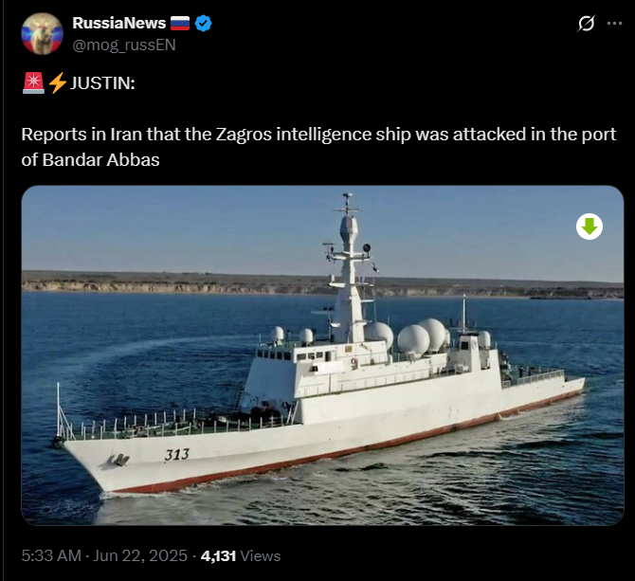Click the lightning bolt emoji

click(x=58, y=83)
